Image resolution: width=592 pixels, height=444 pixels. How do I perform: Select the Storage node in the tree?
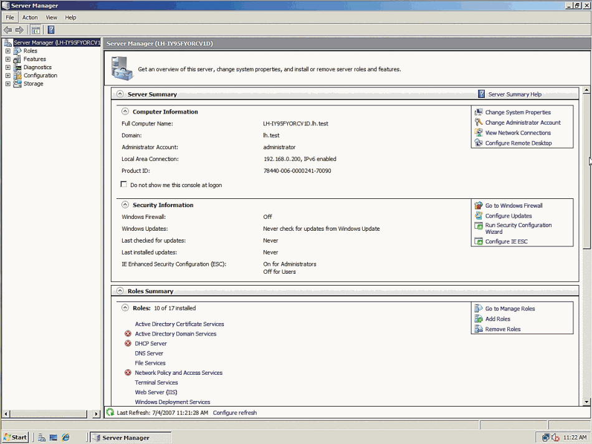[x=33, y=84]
